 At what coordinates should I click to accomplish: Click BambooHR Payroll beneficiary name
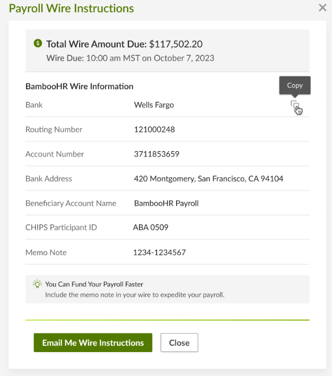pos(166,203)
